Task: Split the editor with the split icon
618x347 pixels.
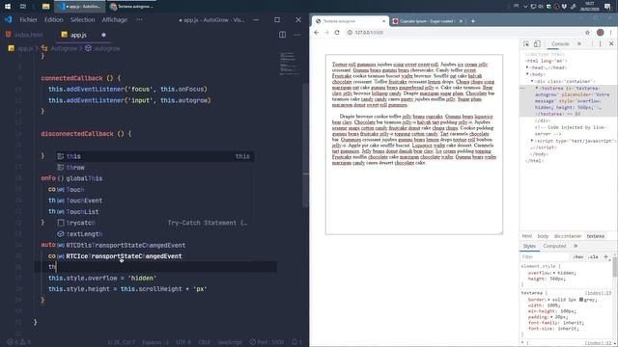Action: [x=282, y=35]
